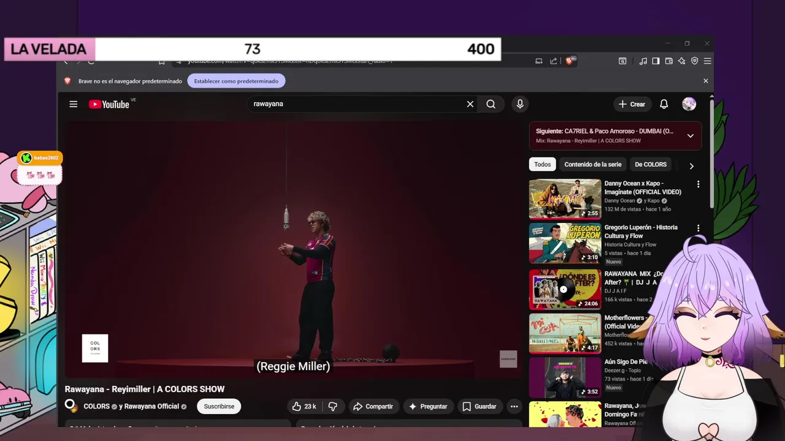Click title Danny Ocean x Kapo - Imagínate
Screen dimensions: 785x441
(643, 187)
